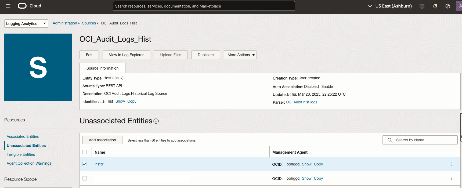Image resolution: width=462 pixels, height=188 pixels.
Task: Click the Edit button
Action: tap(89, 55)
